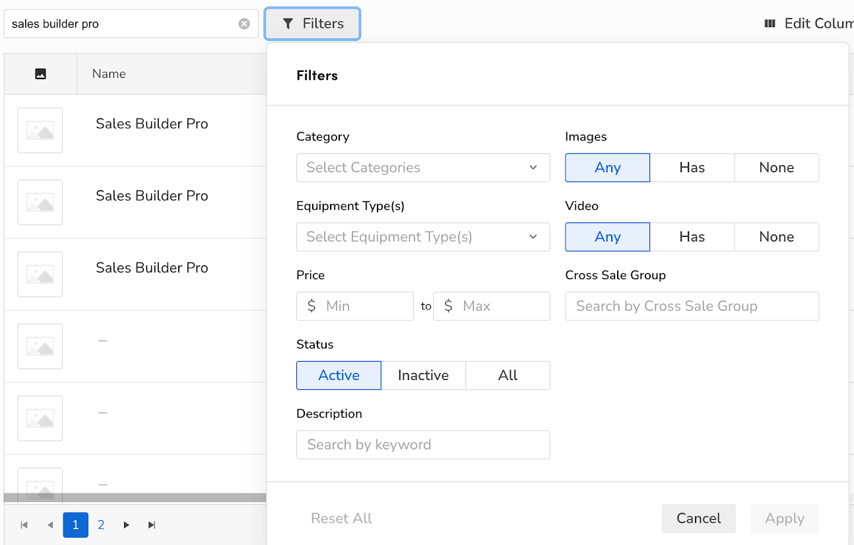This screenshot has width=854, height=545.
Task: Go to the previous page arrow
Action: (x=50, y=525)
